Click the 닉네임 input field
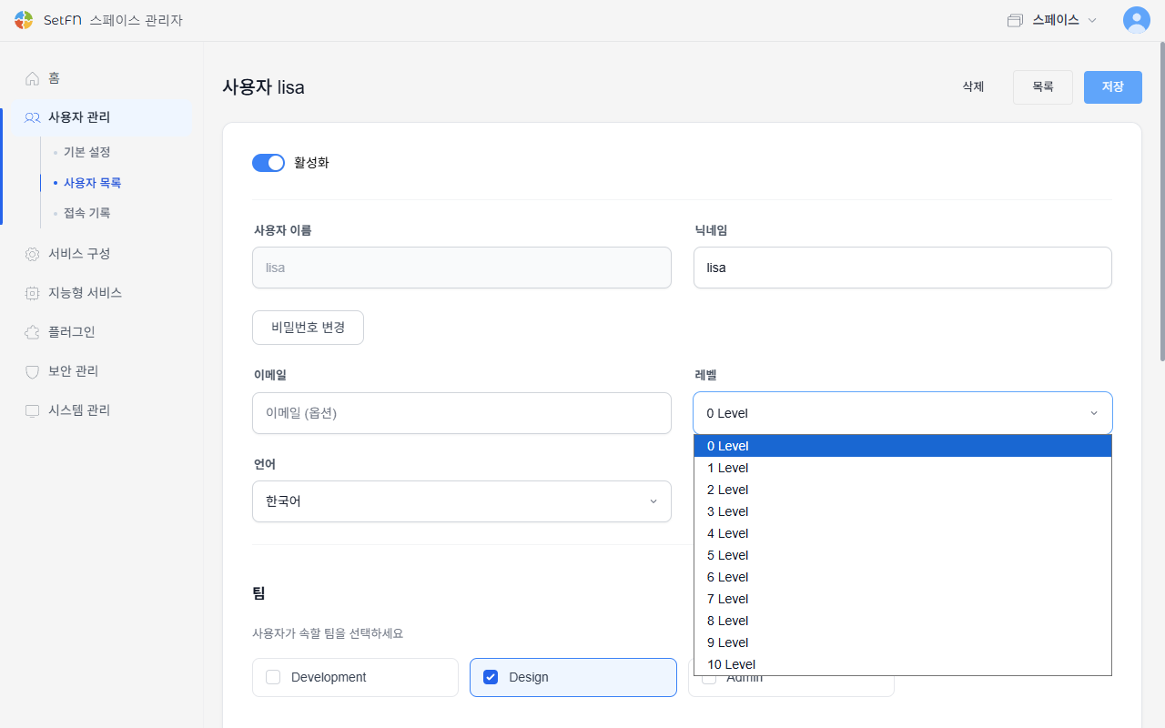The width and height of the screenshot is (1165, 728). coord(903,268)
